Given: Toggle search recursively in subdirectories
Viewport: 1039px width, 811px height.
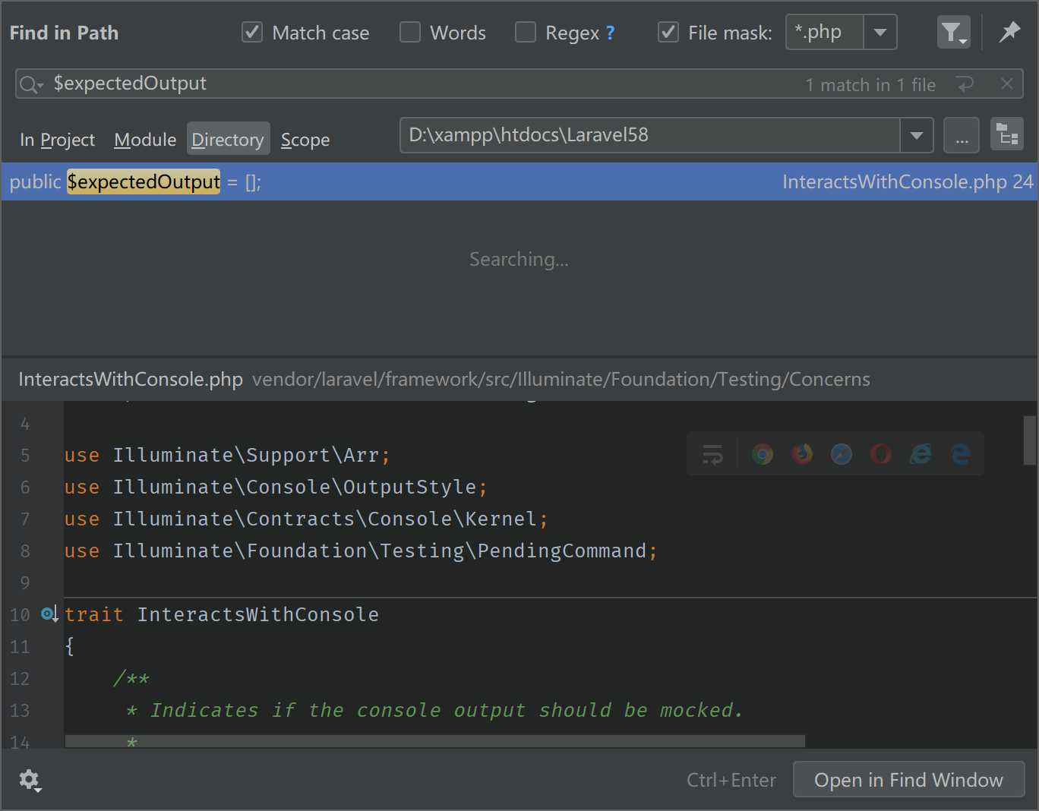Looking at the screenshot, I should [1007, 135].
